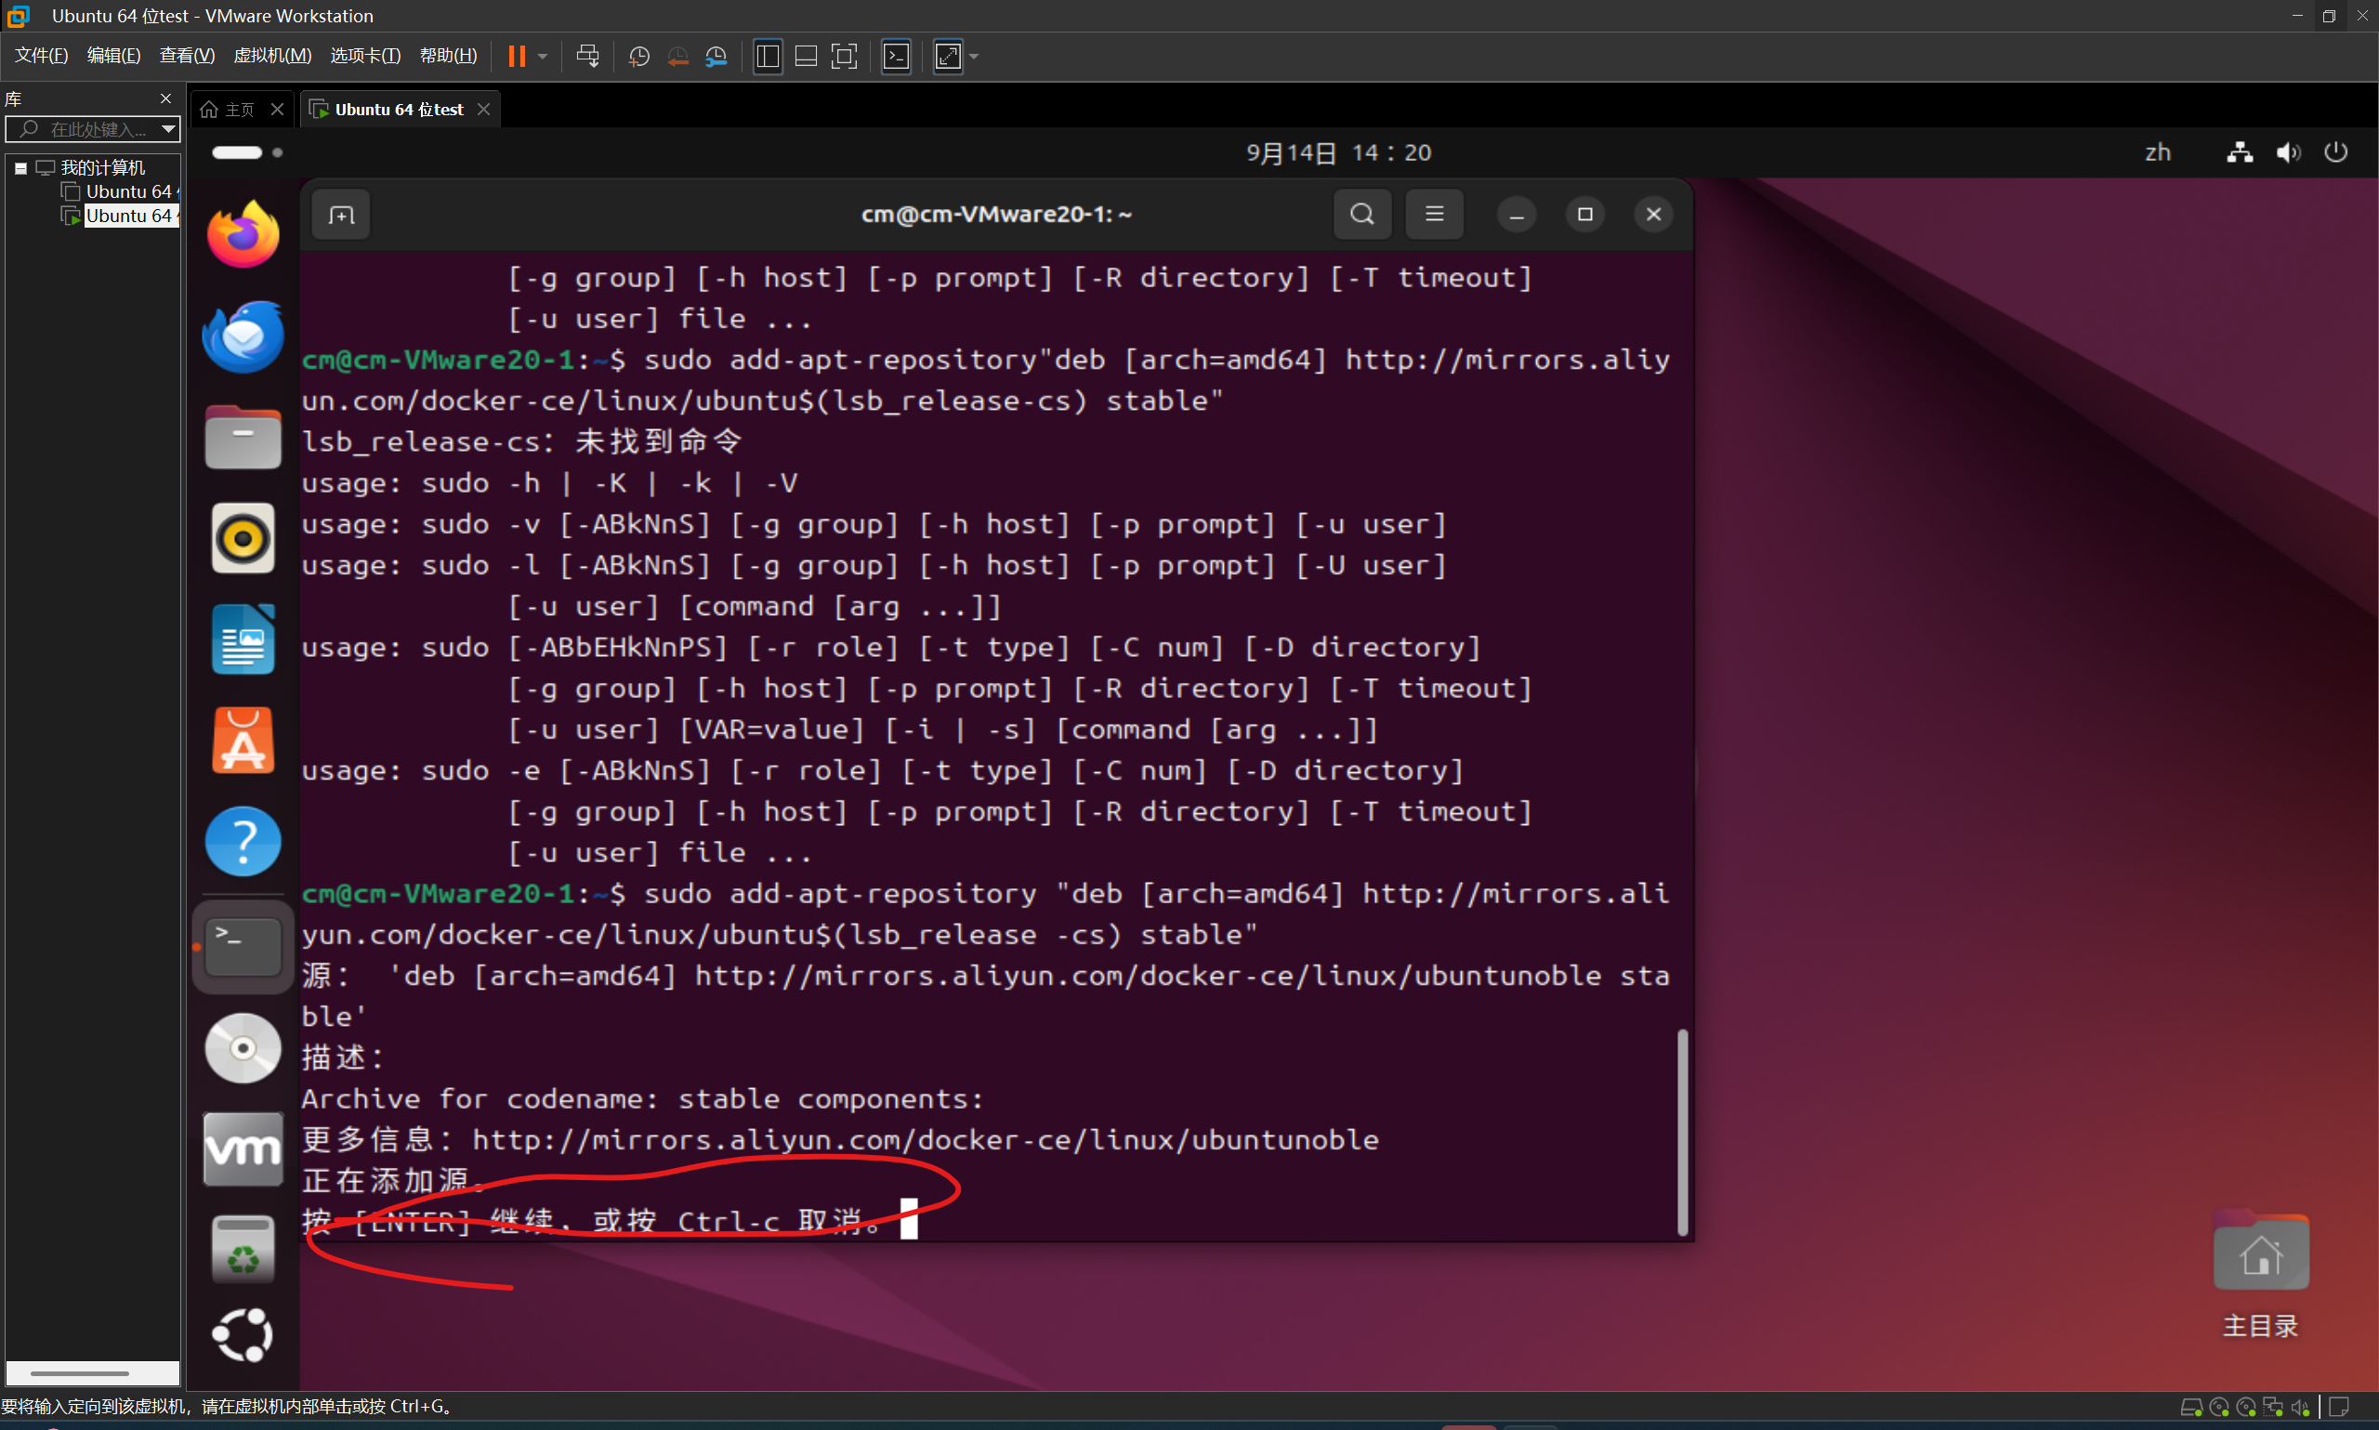Open Firefox from the Ubuntu dock
This screenshot has width=2379, height=1430.
pos(243,234)
